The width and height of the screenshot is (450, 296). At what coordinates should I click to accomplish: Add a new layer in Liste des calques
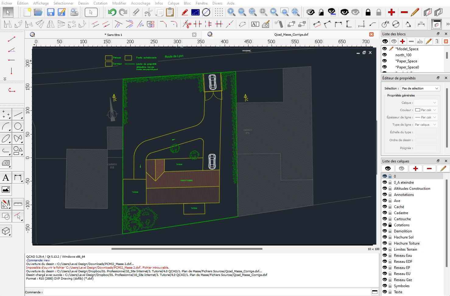[416, 169]
